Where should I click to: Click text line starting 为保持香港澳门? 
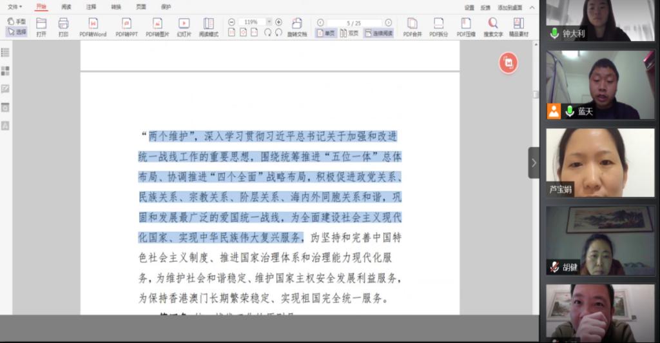(x=264, y=299)
